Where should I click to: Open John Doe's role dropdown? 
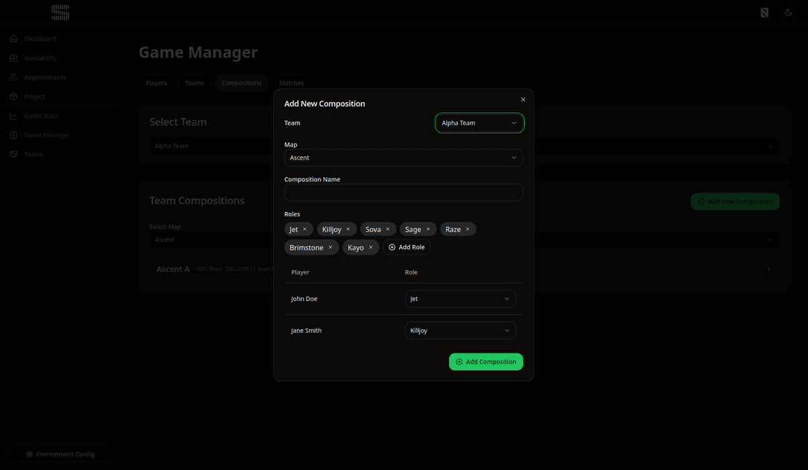click(461, 299)
